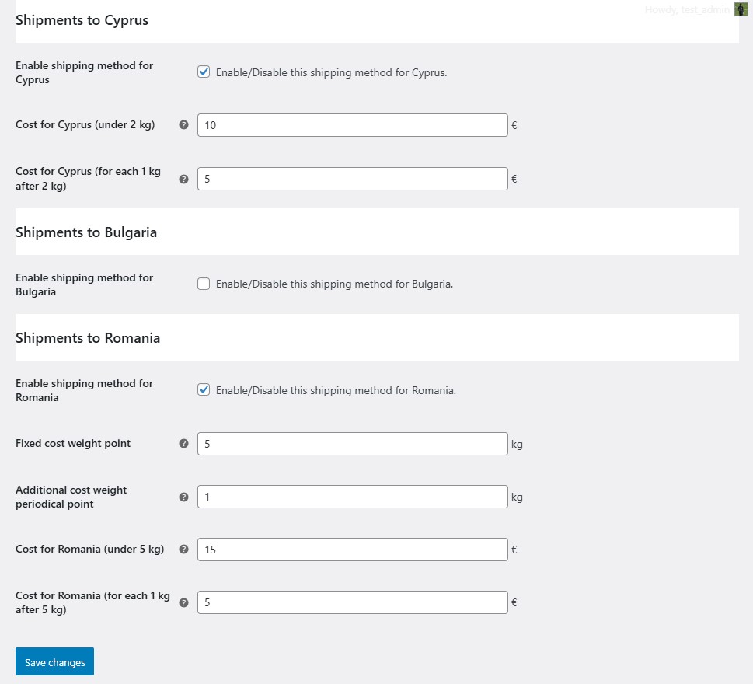Uncheck shipping method checkbox for Romania
Image resolution: width=753 pixels, height=684 pixels.
point(204,389)
